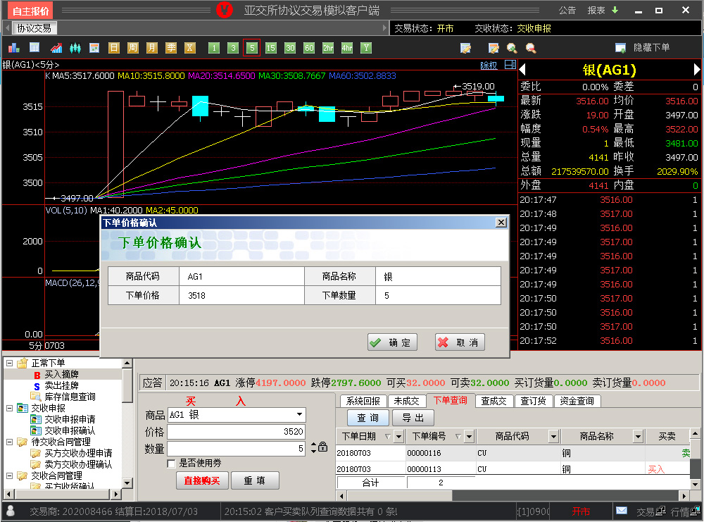The width and height of the screenshot is (704, 522).
Task: Open the 下单日期 column filter dropdown
Action: pos(398,436)
